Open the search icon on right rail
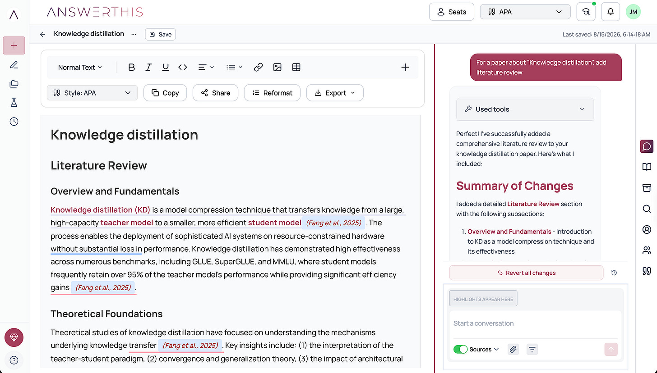The height and width of the screenshot is (373, 657). pyautogui.click(x=647, y=209)
